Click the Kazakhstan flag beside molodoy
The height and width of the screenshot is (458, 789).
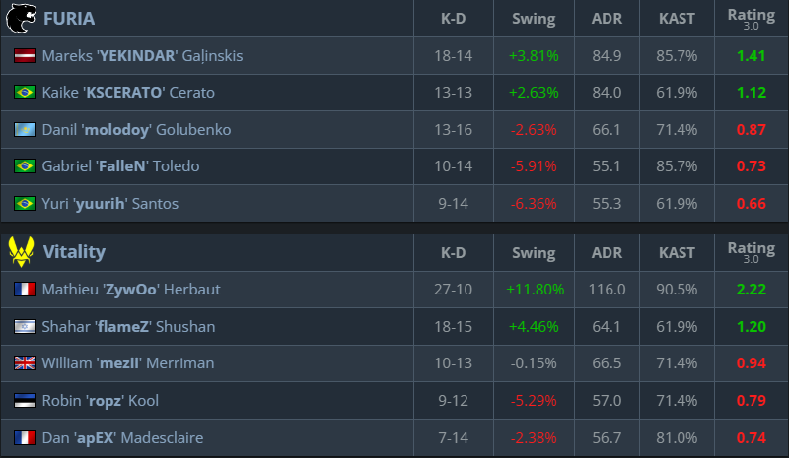(x=25, y=130)
